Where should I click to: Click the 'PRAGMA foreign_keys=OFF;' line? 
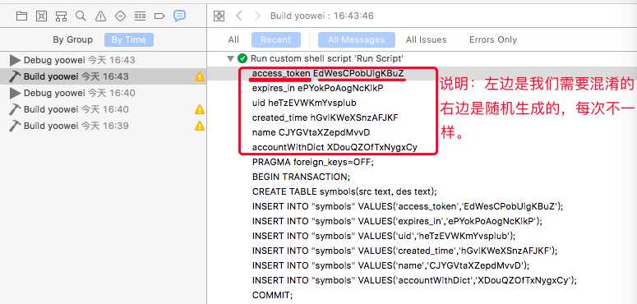pyautogui.click(x=313, y=162)
